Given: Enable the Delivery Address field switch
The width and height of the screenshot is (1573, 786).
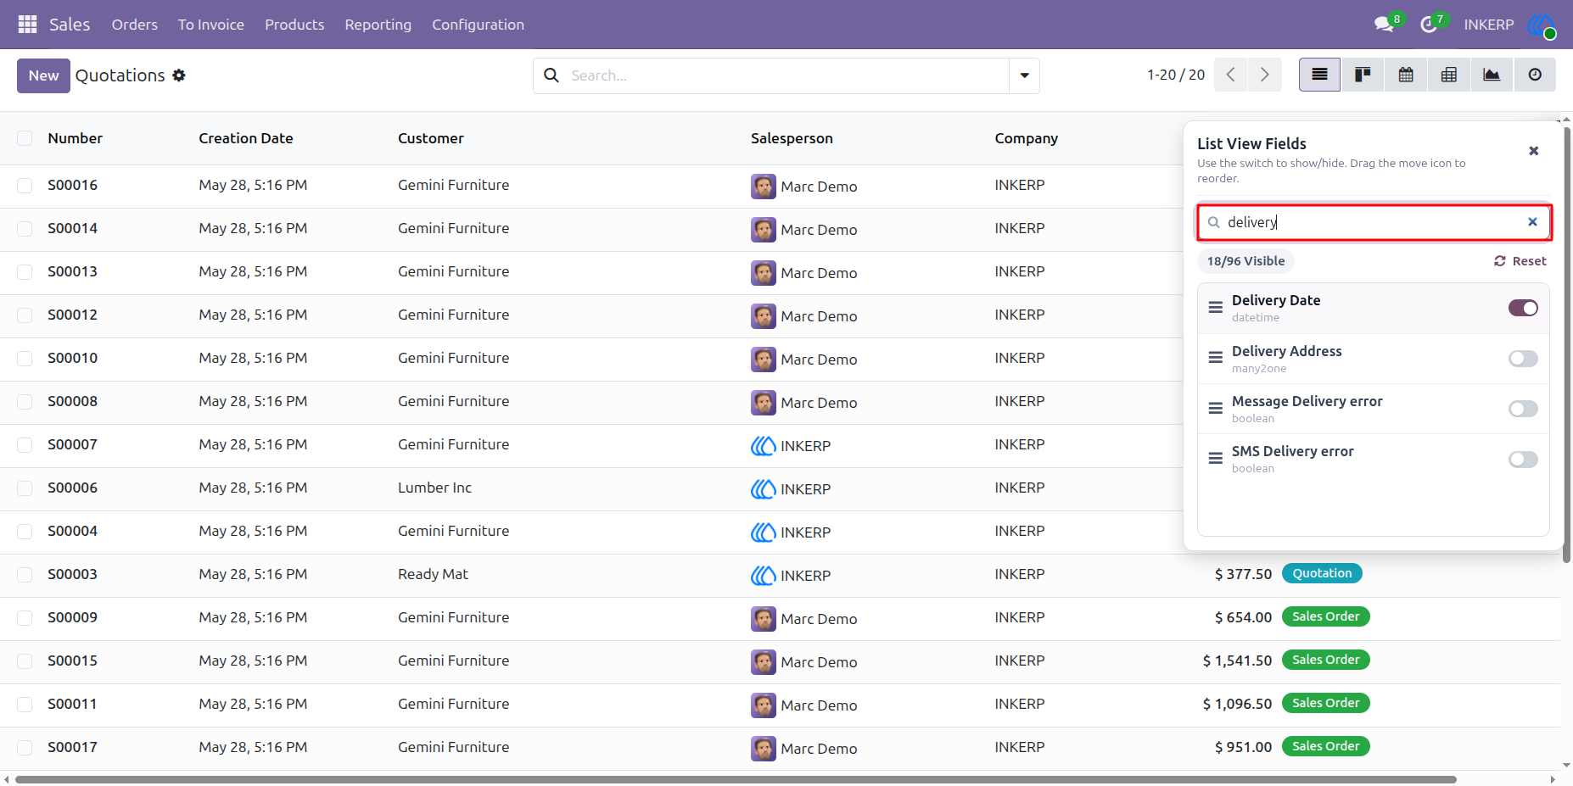Looking at the screenshot, I should 1523,359.
